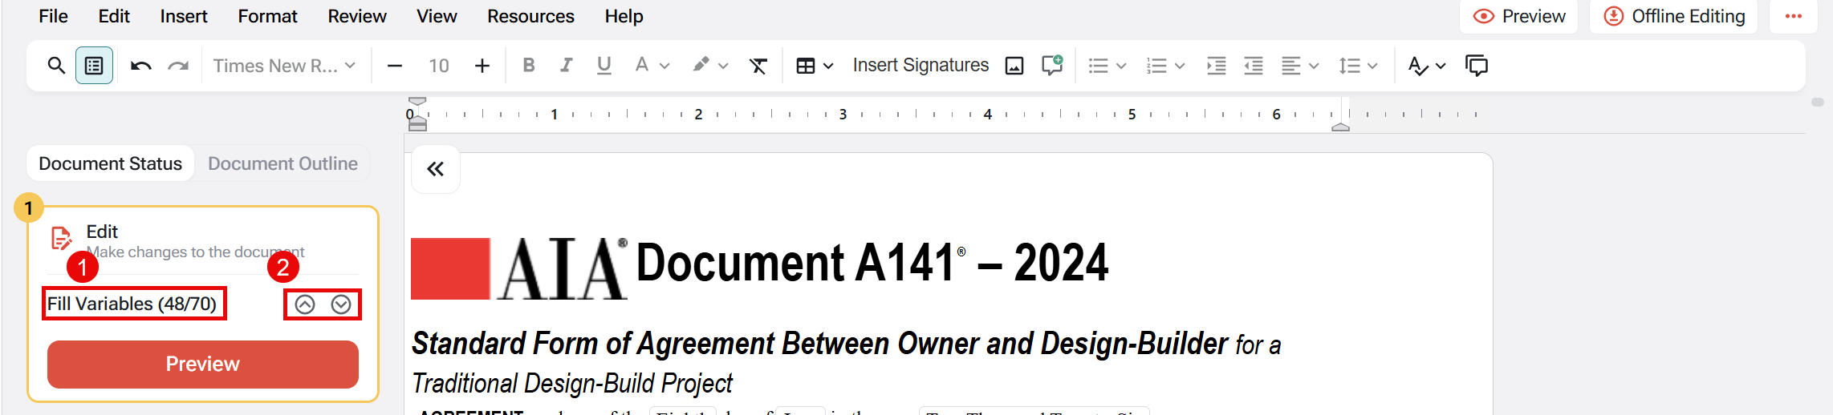Click the right margin marker on ruler
This screenshot has width=1833, height=415.
click(1340, 126)
